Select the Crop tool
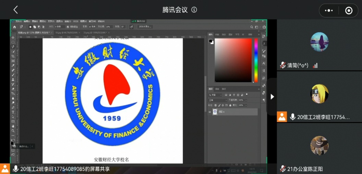This screenshot has height=174, width=362. click(x=13, y=56)
